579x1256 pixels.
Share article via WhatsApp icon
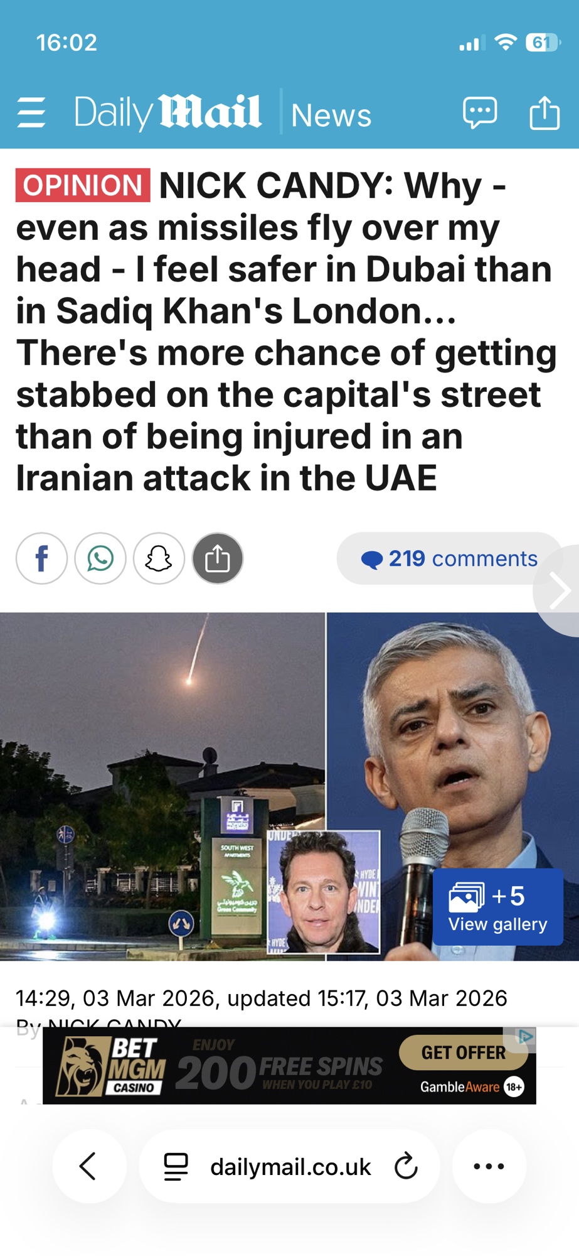coord(100,558)
